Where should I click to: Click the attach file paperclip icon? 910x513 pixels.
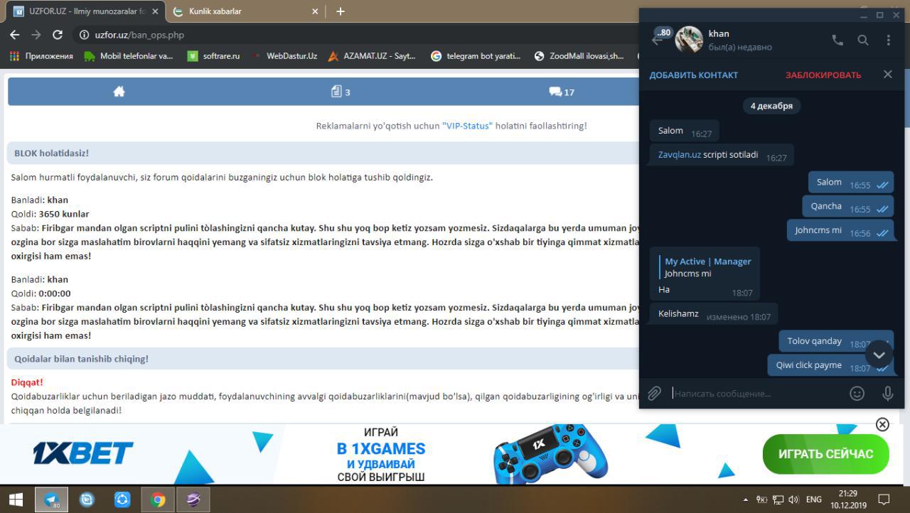[654, 393]
